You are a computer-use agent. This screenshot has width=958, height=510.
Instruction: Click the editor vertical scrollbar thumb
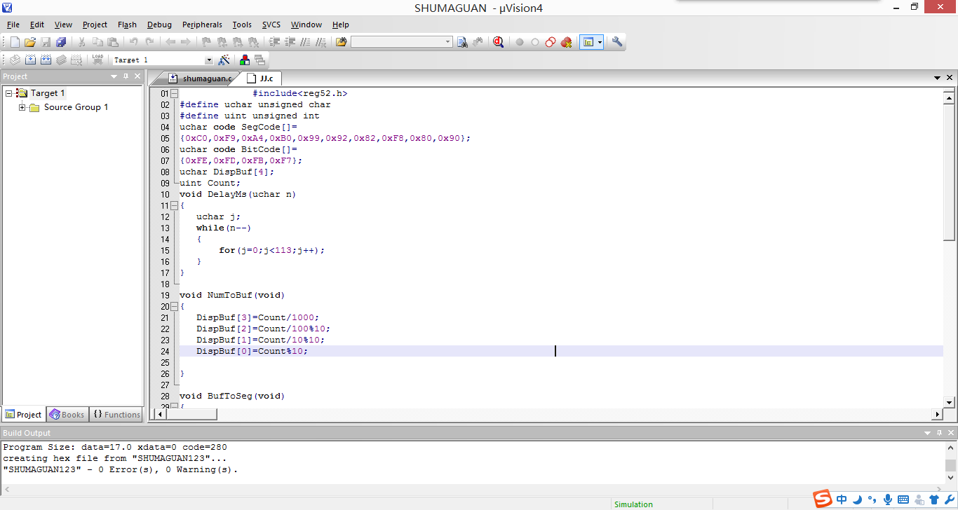(950, 173)
